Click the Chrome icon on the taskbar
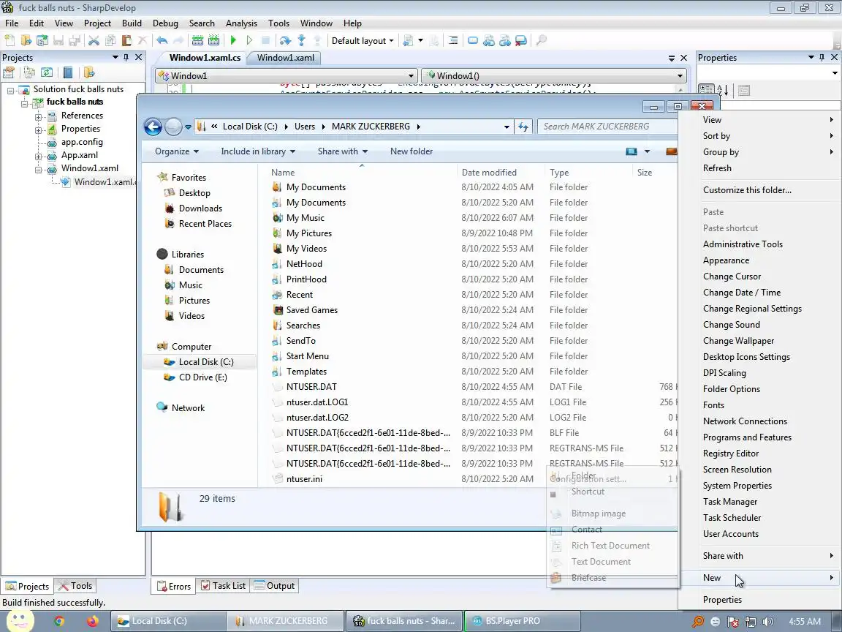Image resolution: width=842 pixels, height=632 pixels. click(59, 621)
